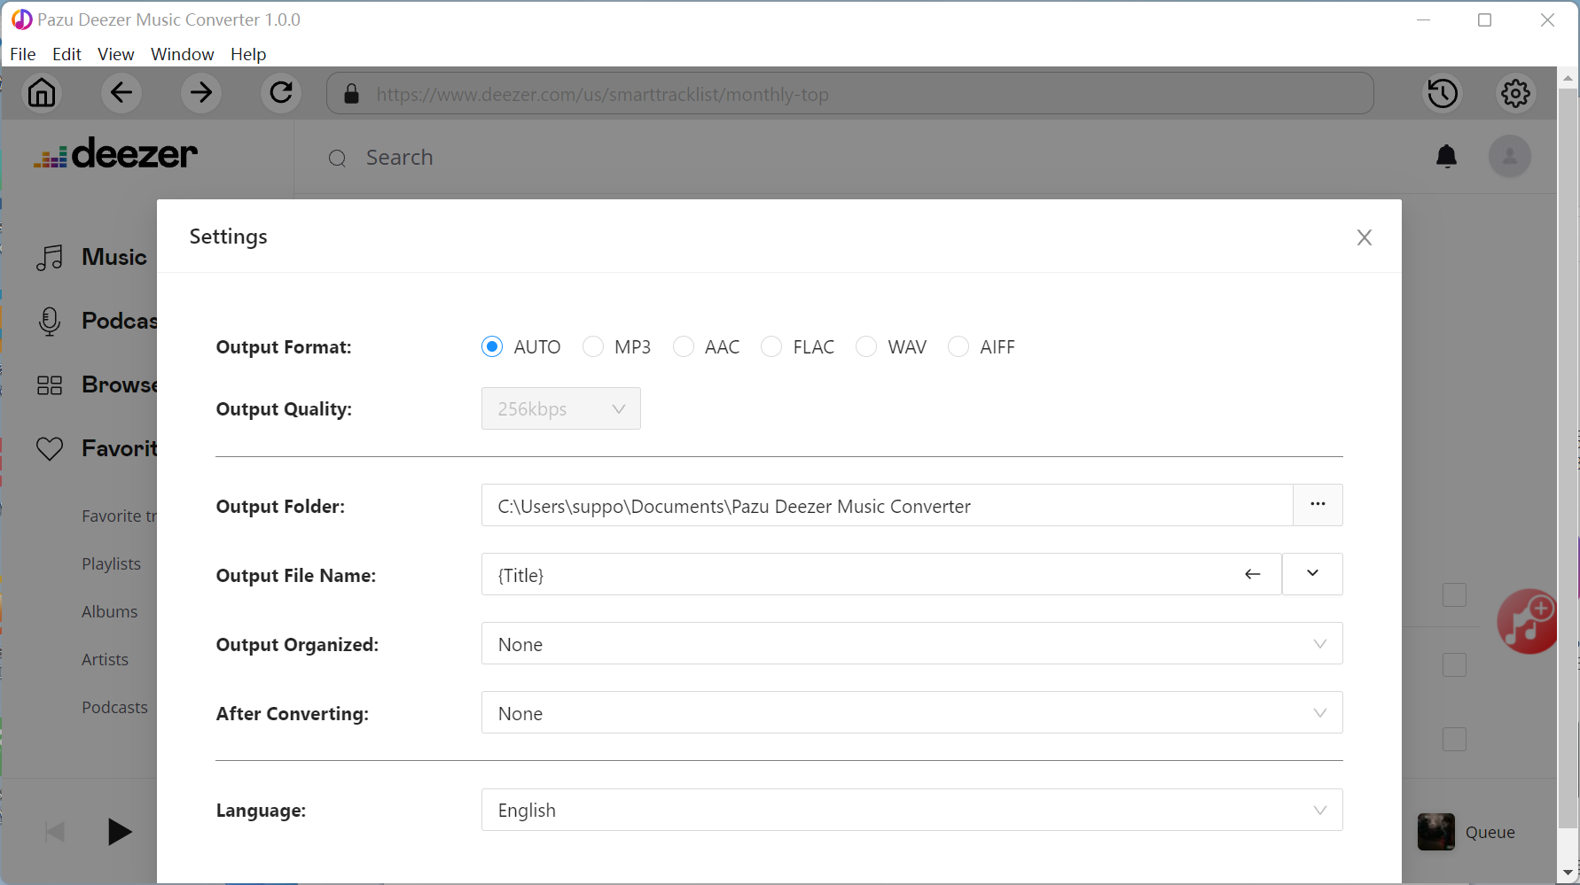The height and width of the screenshot is (885, 1580).
Task: Click the Deezer logo
Action: [x=115, y=153]
